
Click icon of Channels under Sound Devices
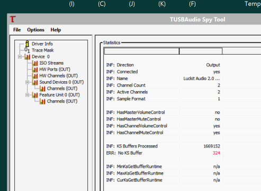pos(42,89)
